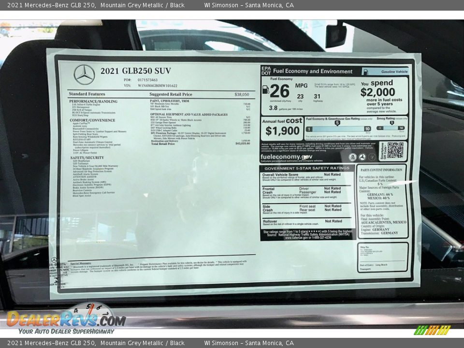
Task: Click the top caption '2021 Mercedes-Benz GLB 250'
Action: point(51,5)
